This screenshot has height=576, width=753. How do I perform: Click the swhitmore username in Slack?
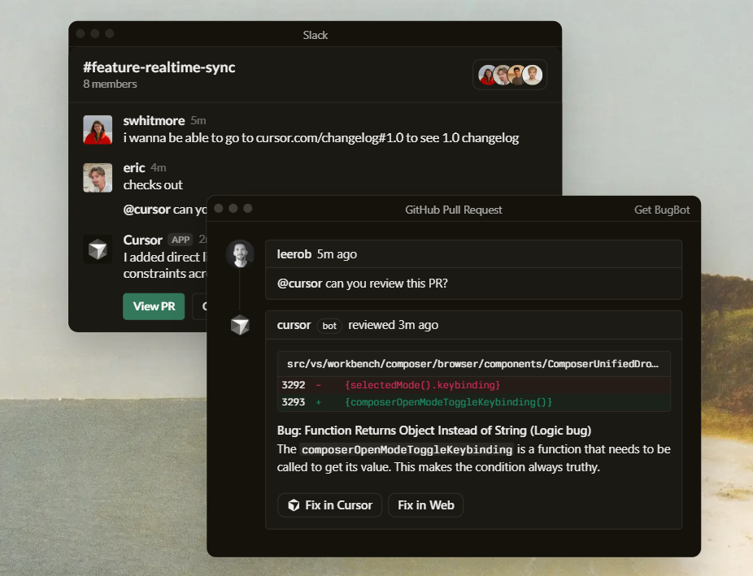point(154,121)
